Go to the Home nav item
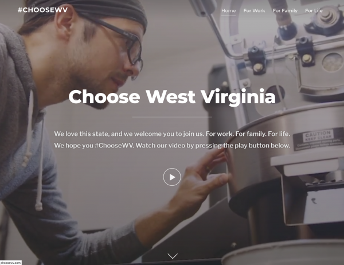 tap(228, 10)
